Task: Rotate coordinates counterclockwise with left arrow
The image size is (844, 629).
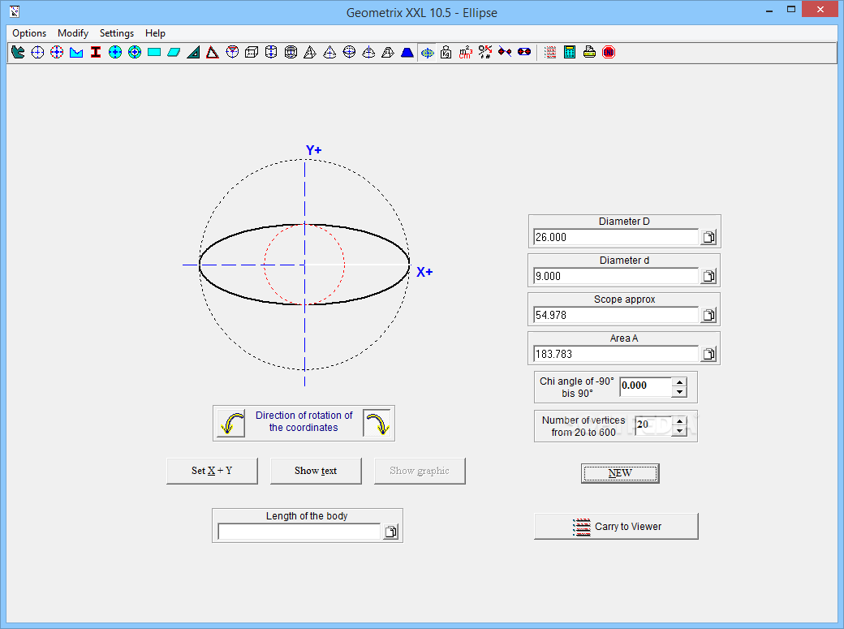Action: coord(231,424)
